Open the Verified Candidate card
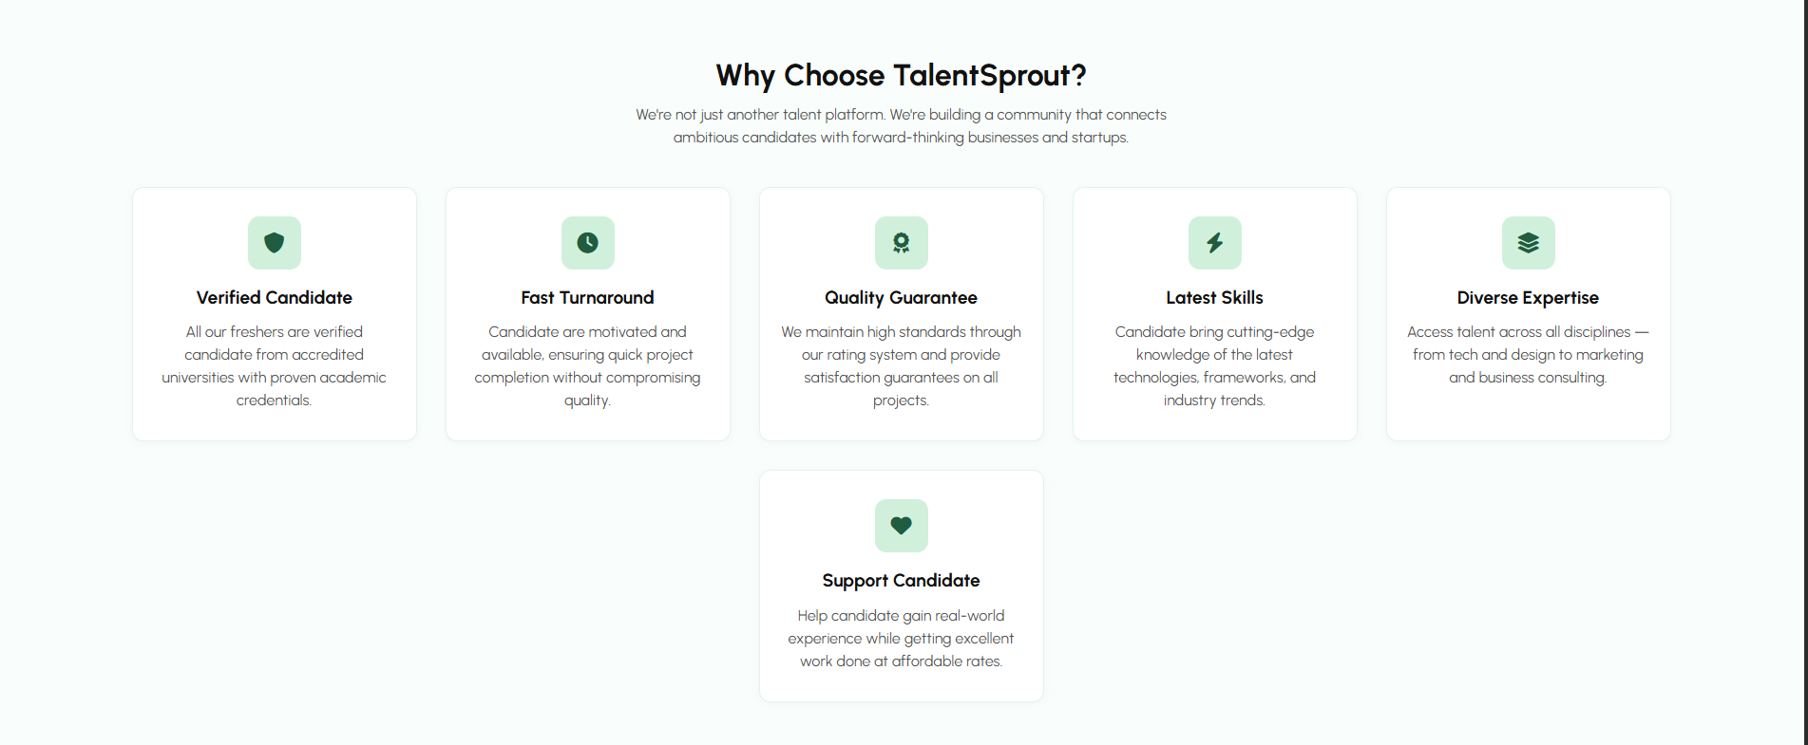 [x=274, y=313]
